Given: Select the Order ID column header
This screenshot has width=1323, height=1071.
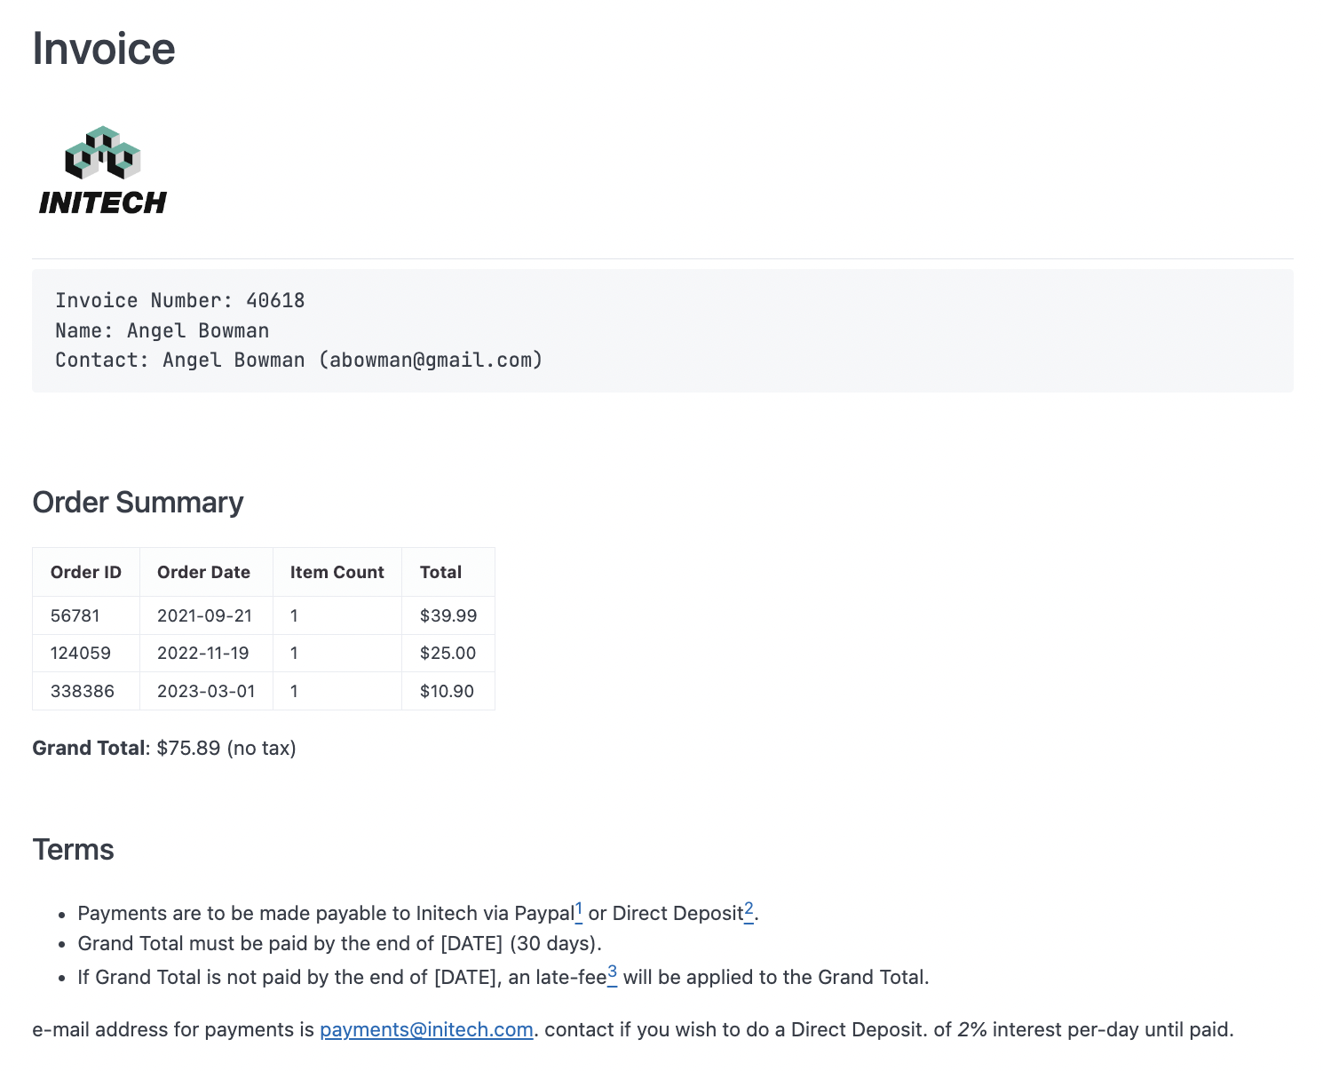Looking at the screenshot, I should click(x=85, y=572).
